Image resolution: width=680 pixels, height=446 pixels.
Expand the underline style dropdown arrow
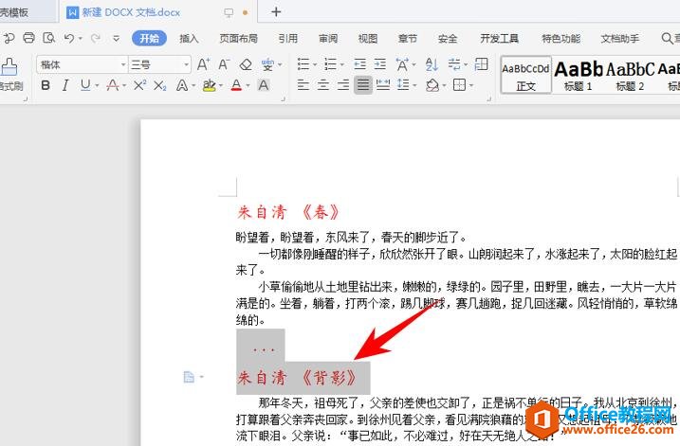point(97,86)
